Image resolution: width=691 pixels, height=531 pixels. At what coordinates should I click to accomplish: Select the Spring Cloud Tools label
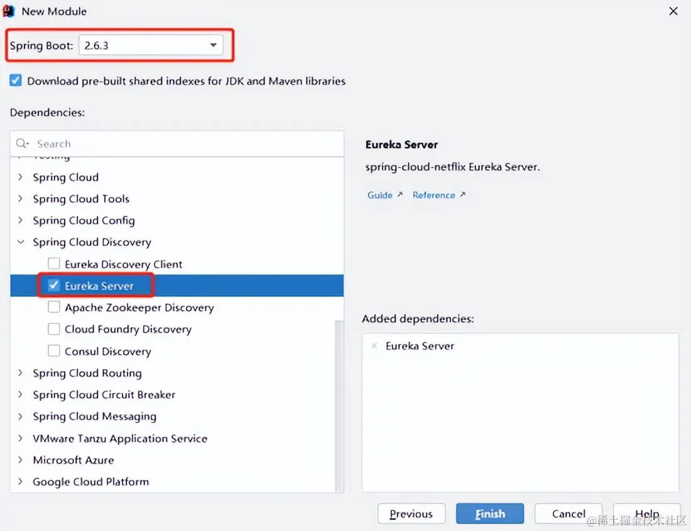[x=81, y=199]
